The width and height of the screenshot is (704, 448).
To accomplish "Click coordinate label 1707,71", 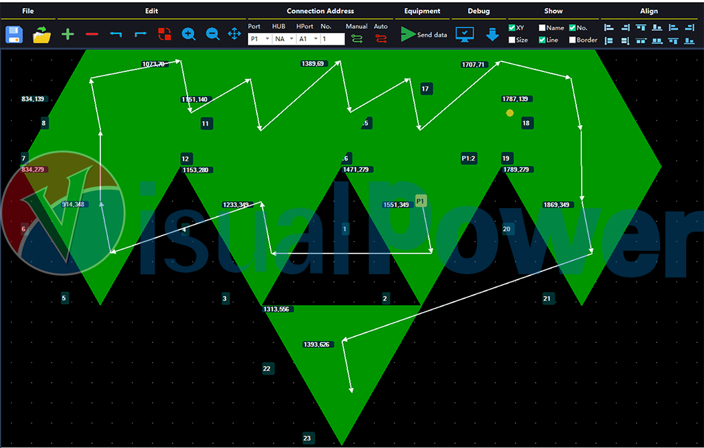I will tap(474, 65).
